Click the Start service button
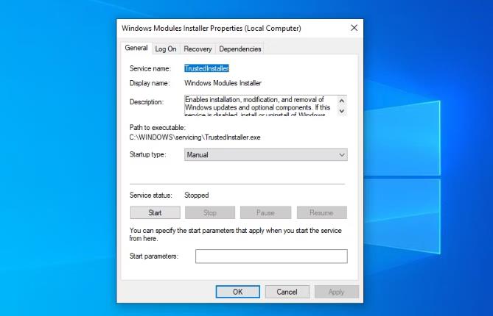The width and height of the screenshot is (493, 316). pos(155,212)
